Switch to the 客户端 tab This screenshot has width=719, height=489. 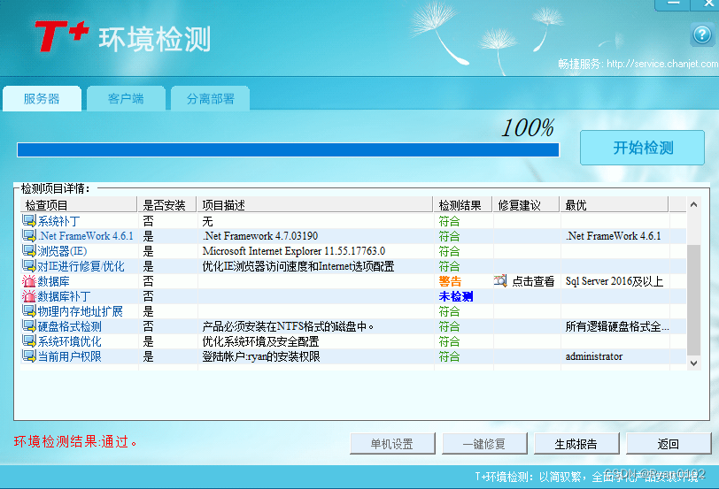point(126,98)
